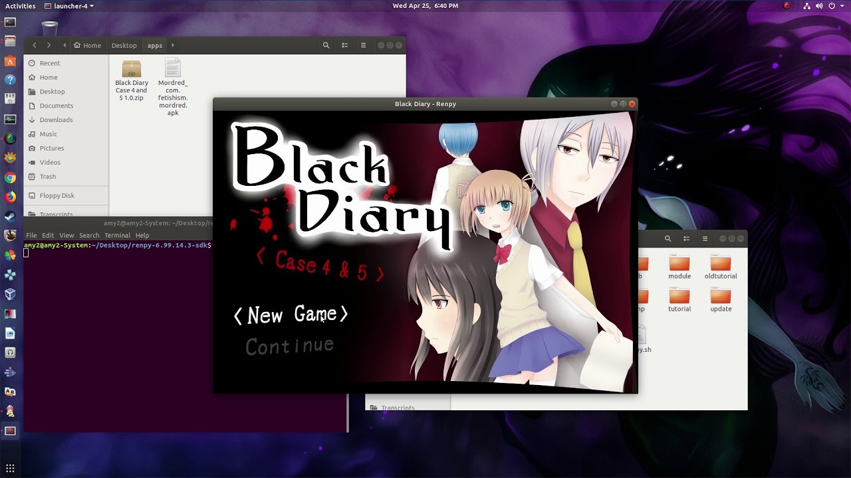The width and height of the screenshot is (851, 478).
Task: Expand path bar with left chevron before Home
Action: 64,45
